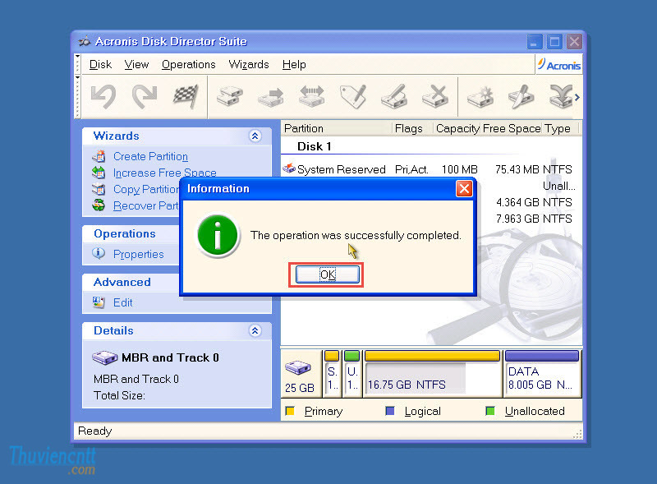Image resolution: width=657 pixels, height=484 pixels.
Task: Click the Undo arrow toolbar icon
Action: (103, 96)
